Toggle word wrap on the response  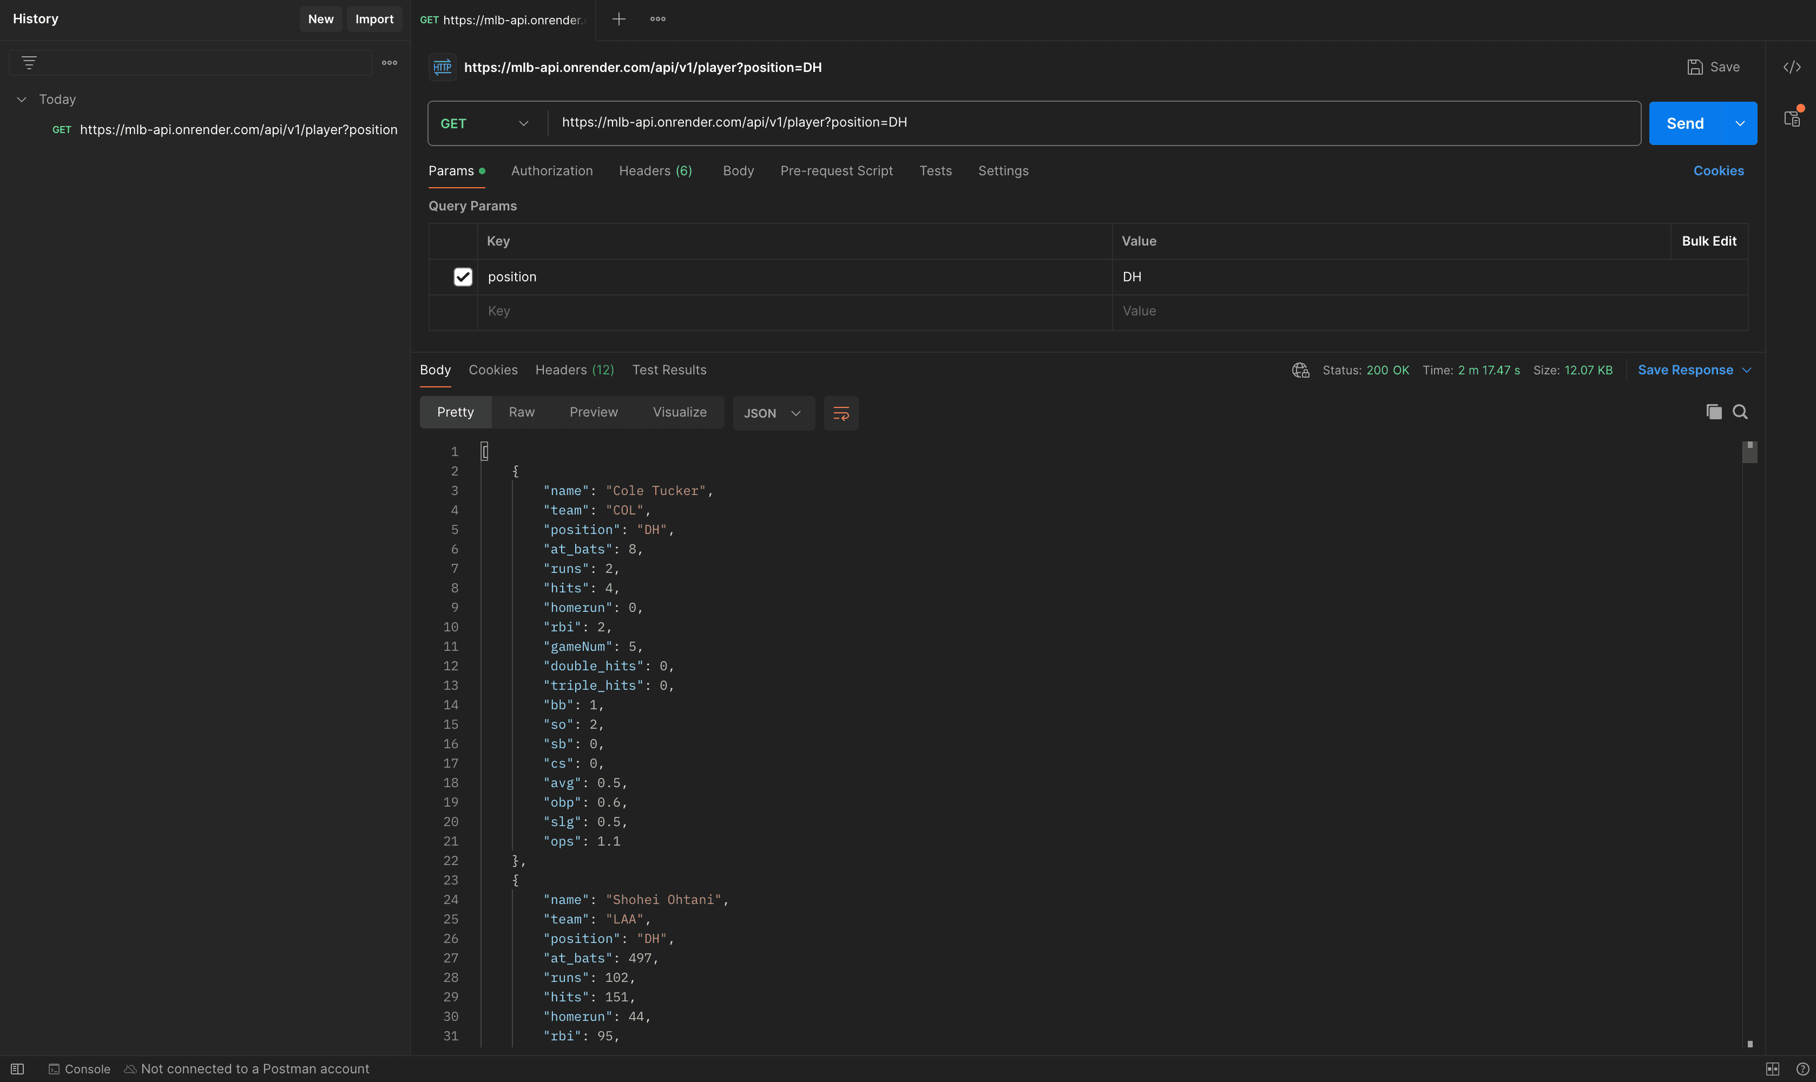pos(841,413)
